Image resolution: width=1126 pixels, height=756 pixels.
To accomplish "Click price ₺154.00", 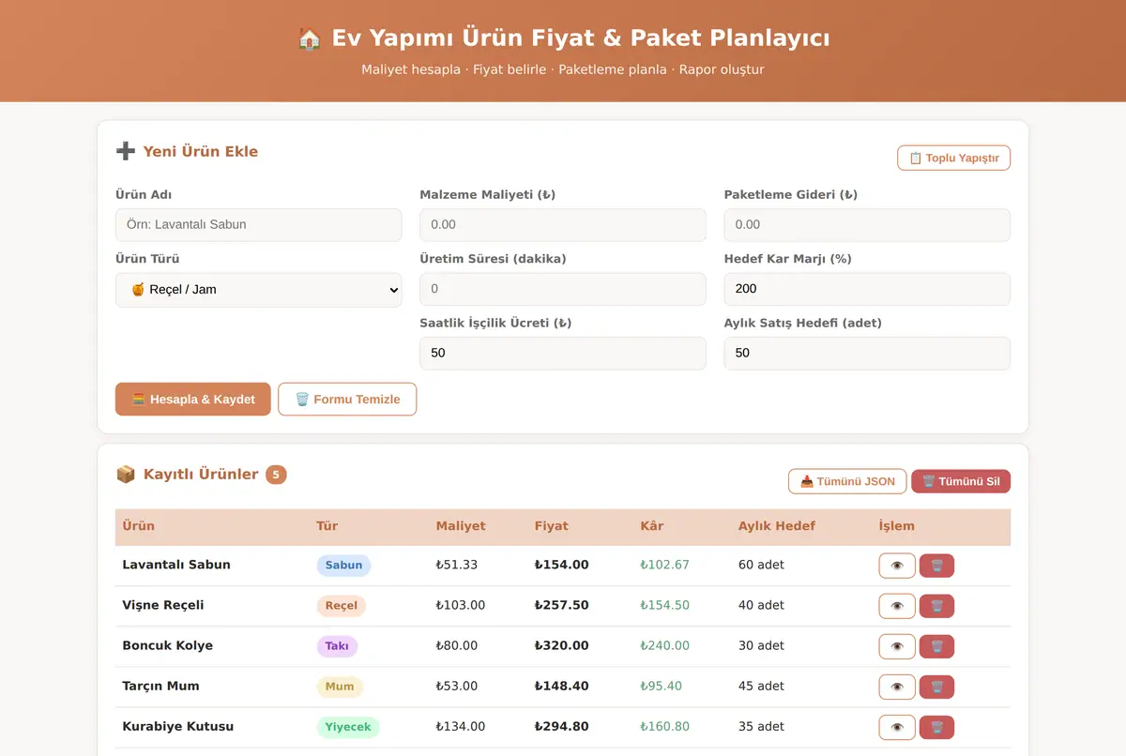I will [x=562, y=565].
